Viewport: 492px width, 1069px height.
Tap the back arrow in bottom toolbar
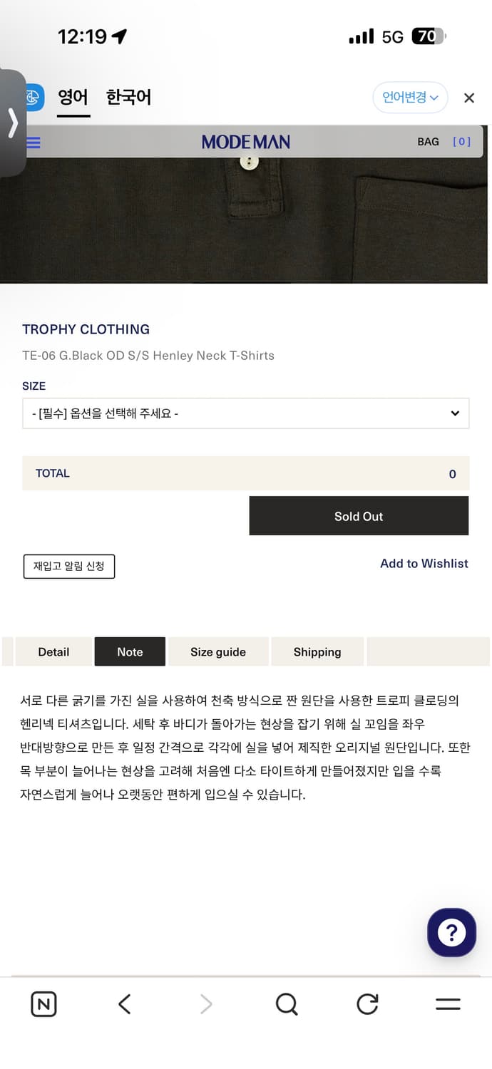click(124, 1003)
